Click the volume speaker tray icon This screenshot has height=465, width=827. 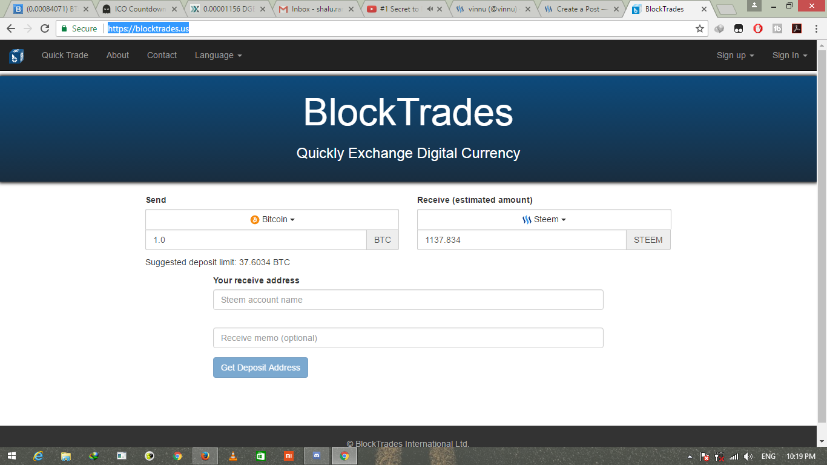click(748, 457)
